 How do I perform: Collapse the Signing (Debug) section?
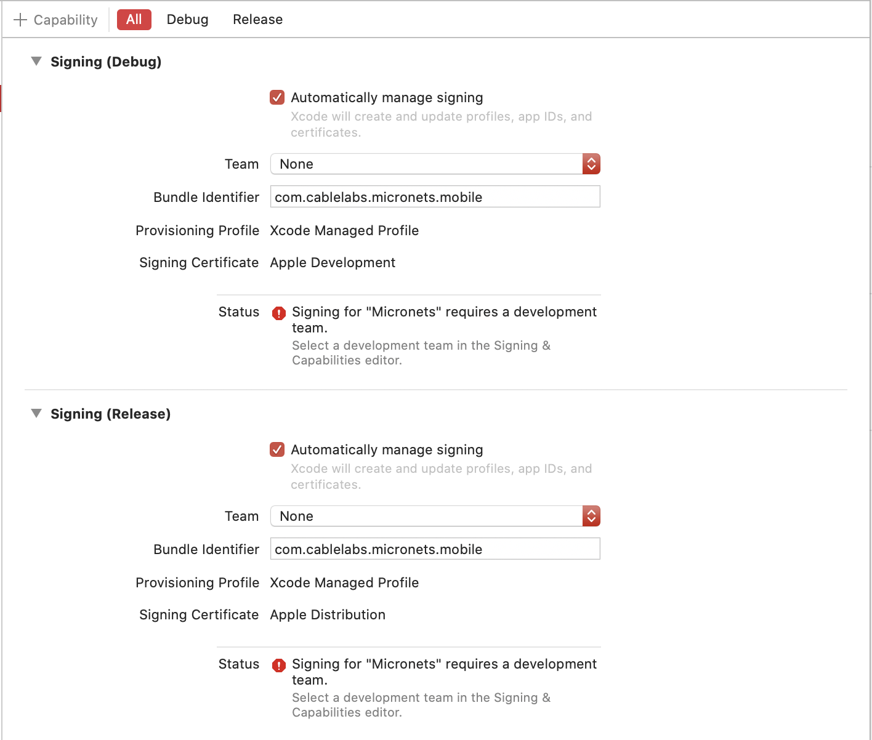tap(36, 62)
